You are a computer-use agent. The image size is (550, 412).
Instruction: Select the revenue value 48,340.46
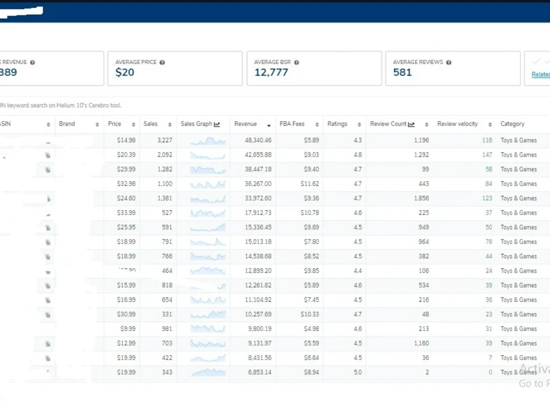point(258,140)
